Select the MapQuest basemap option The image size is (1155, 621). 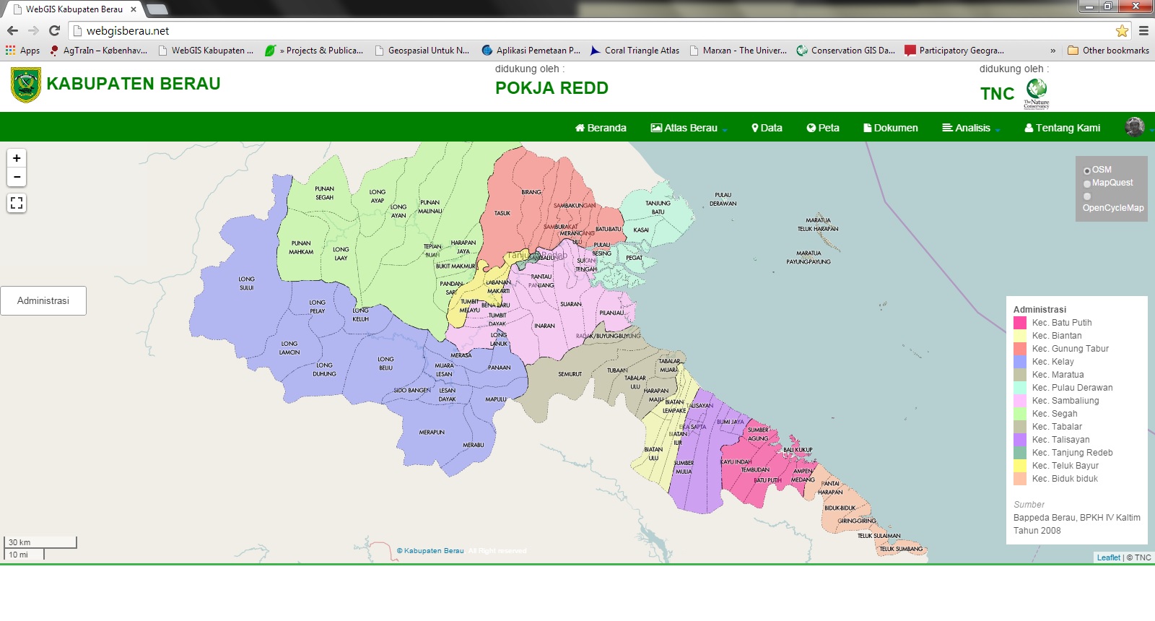coord(1087,183)
